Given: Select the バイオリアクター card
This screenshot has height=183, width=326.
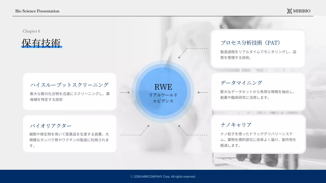Looking at the screenshot, I should (x=70, y=134).
